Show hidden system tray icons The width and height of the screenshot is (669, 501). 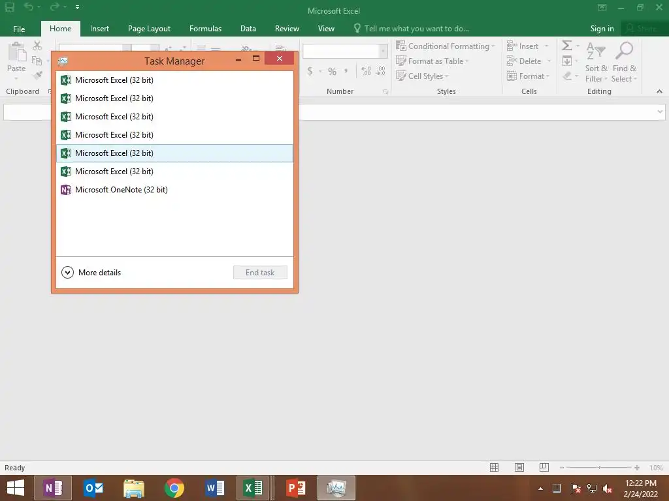540,489
